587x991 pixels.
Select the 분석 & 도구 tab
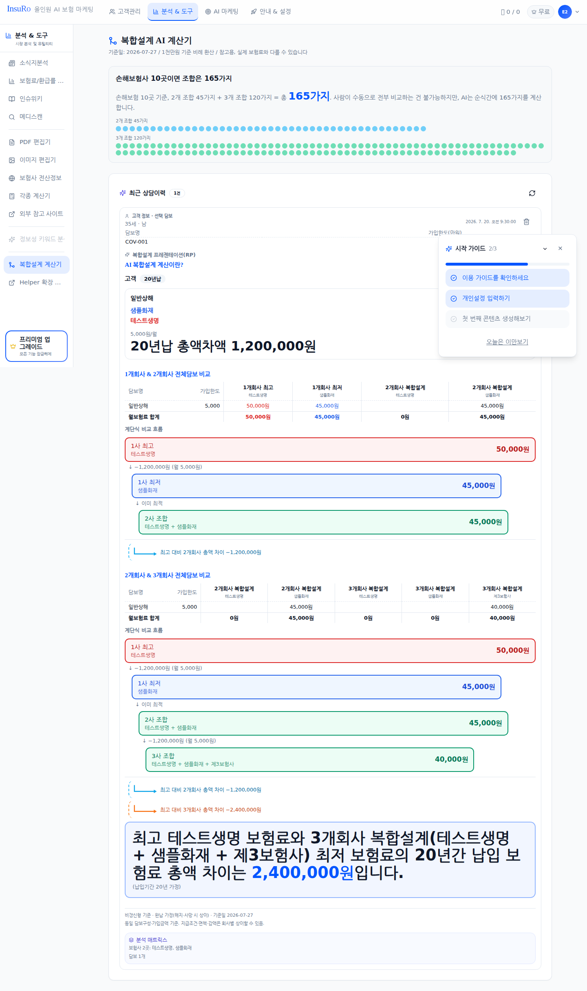tap(173, 11)
